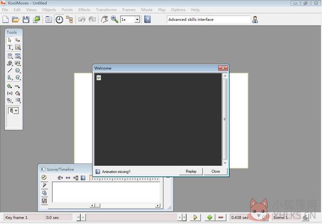Click the user skill level person icon
This screenshot has width=322, height=224.
(x=255, y=19)
